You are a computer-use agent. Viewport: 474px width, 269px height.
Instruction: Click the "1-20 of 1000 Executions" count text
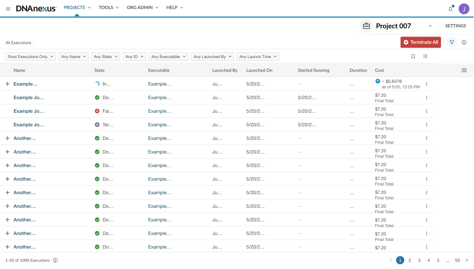27,261
